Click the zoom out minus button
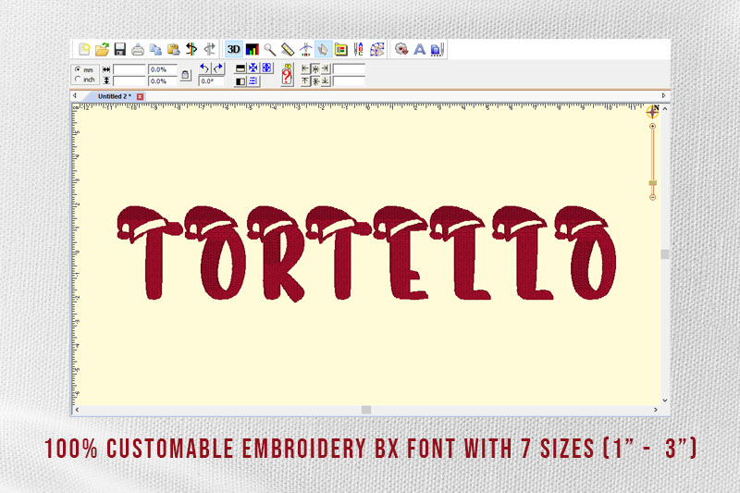 652,197
